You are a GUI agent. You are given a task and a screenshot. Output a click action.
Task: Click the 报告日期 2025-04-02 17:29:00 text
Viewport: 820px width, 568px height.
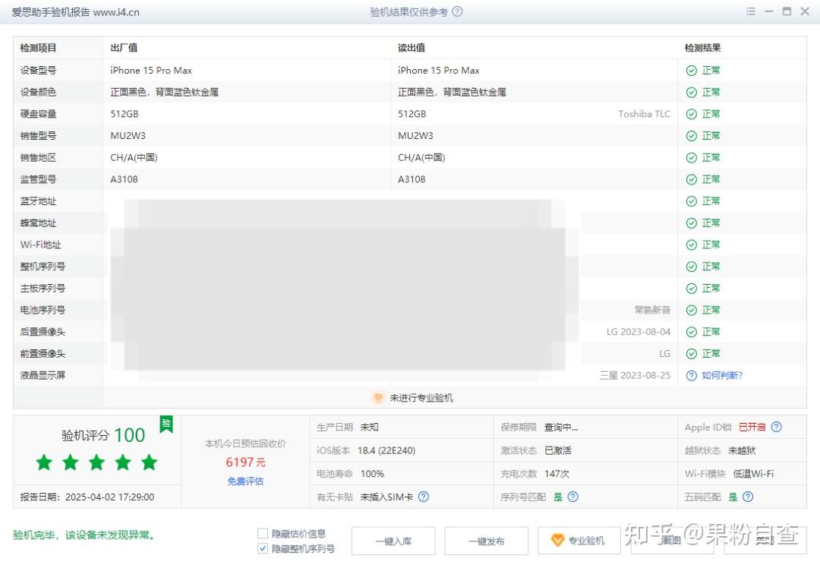coord(87,497)
